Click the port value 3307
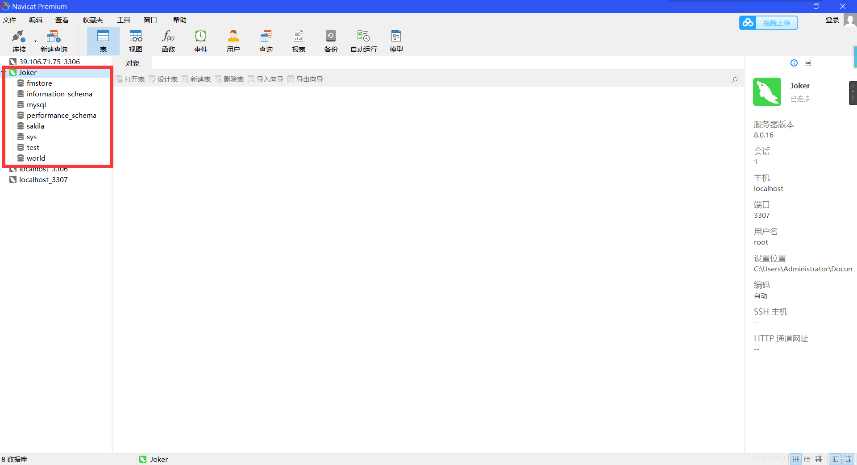 click(762, 215)
